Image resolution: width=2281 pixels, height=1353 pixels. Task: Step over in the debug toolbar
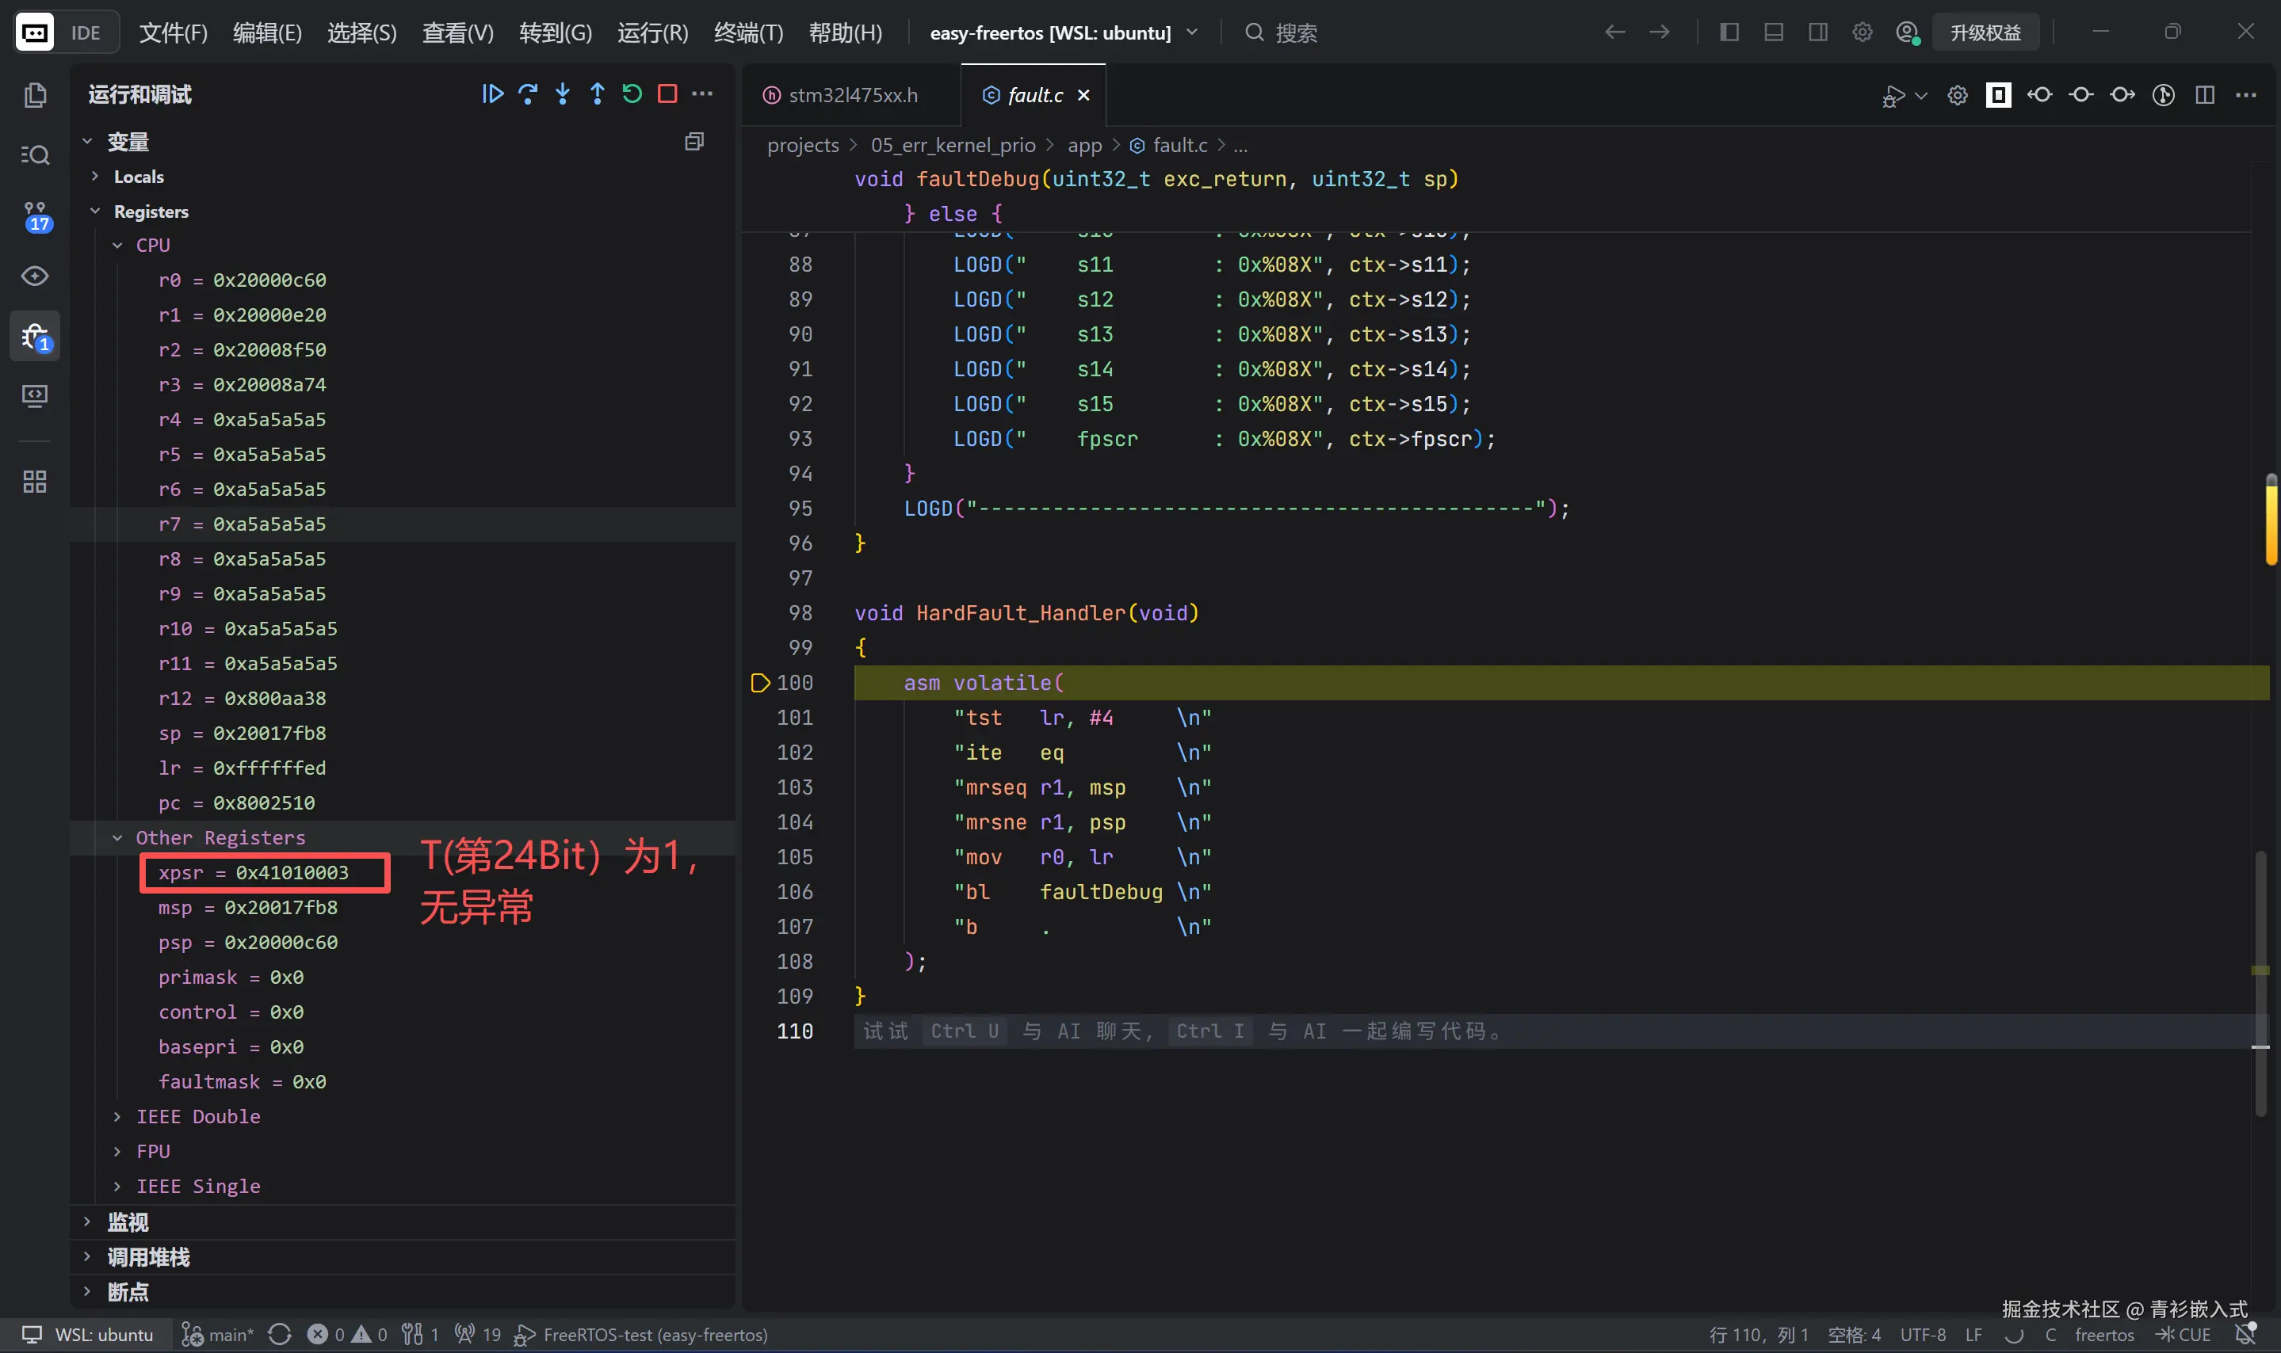tap(527, 93)
